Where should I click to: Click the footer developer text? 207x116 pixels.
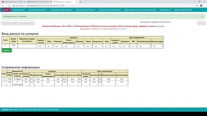30,110
